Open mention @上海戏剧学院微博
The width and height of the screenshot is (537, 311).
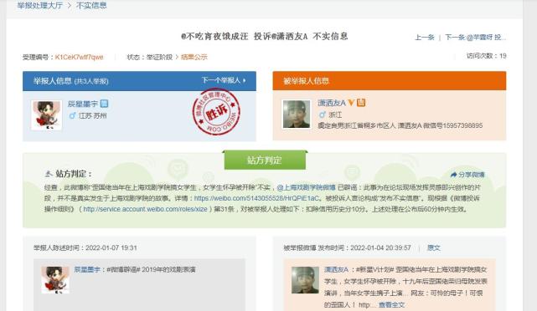tap(306, 187)
